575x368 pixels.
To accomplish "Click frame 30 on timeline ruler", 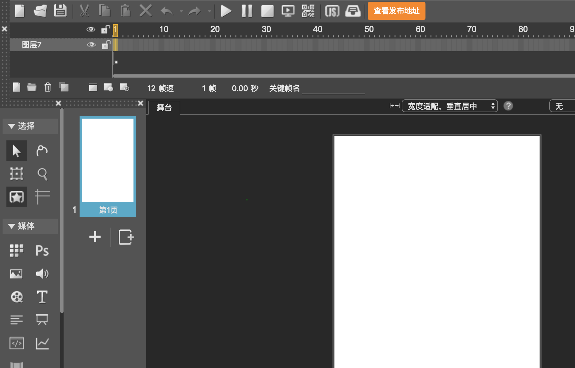I will click(266, 29).
